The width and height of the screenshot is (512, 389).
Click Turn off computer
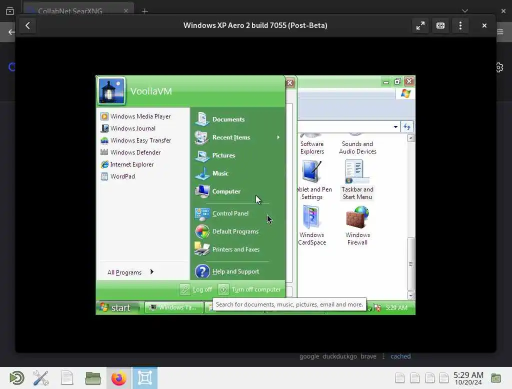250,289
